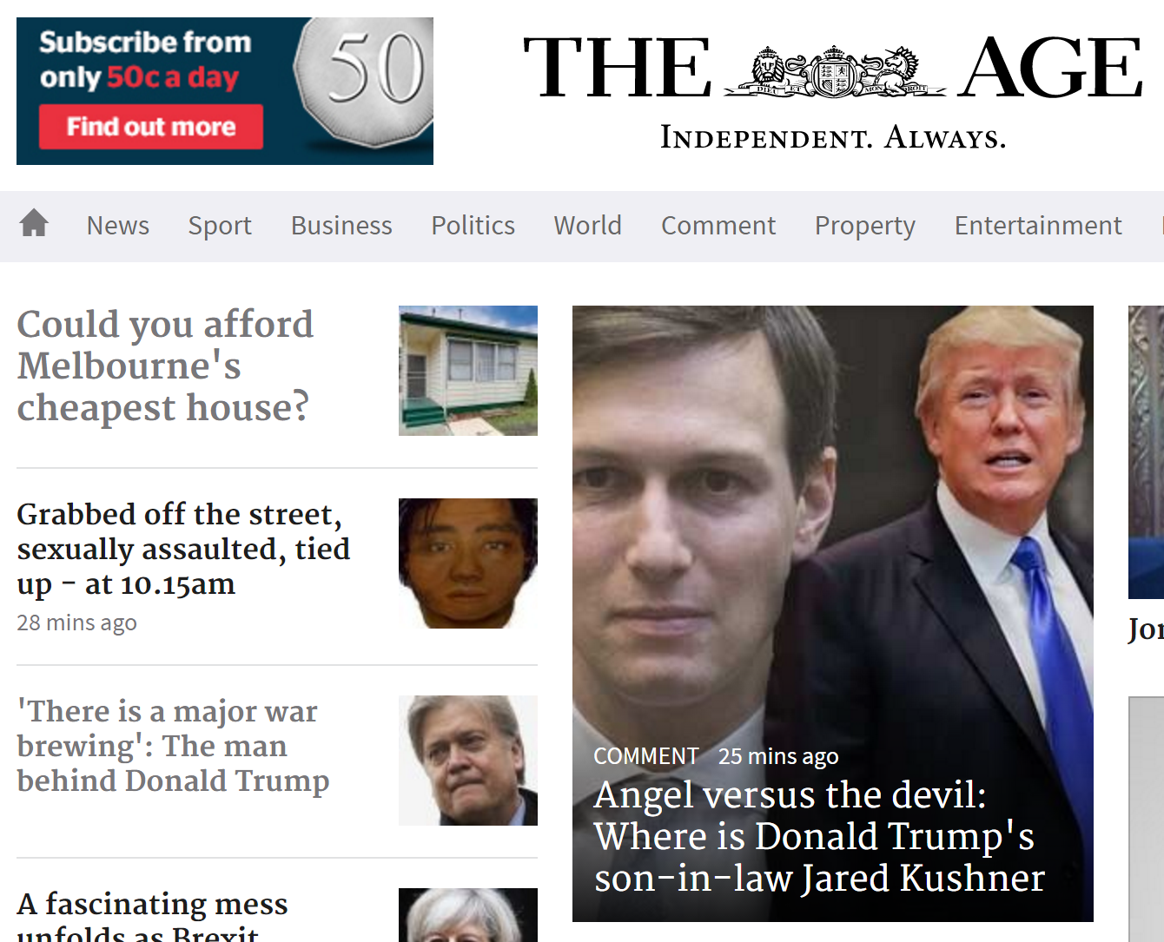
Task: Select Entertainment in the nav bar
Action: coord(1038,226)
